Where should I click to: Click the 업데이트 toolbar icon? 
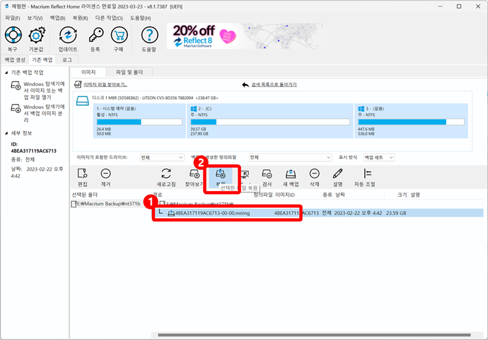[68, 35]
